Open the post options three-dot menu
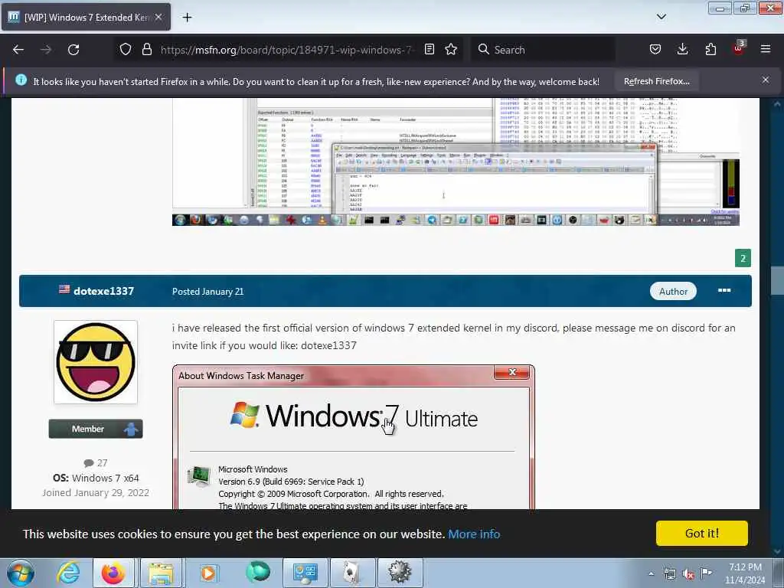 coord(724,290)
